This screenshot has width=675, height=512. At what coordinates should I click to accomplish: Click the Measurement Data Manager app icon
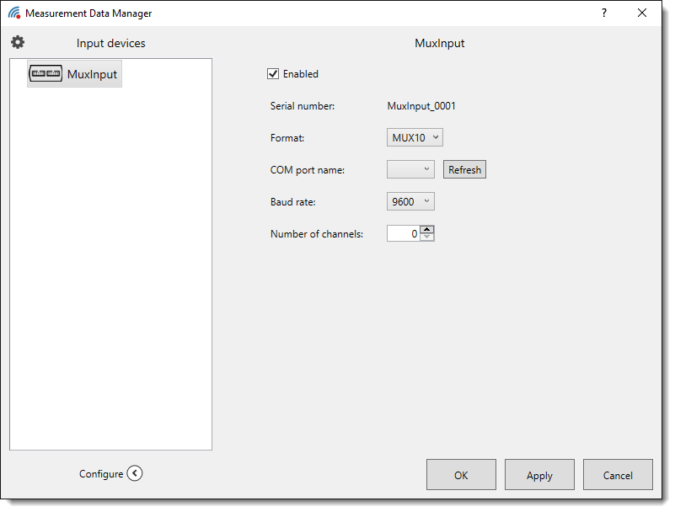[14, 13]
